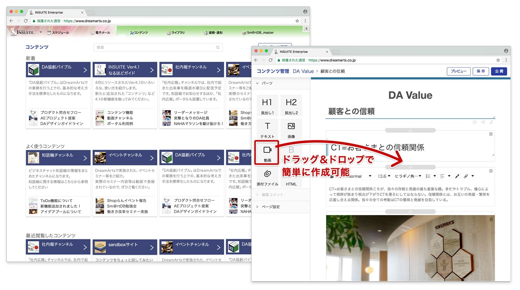The height and width of the screenshot is (290, 520).
Task: Add an H1 heading part
Action: coord(267,106)
